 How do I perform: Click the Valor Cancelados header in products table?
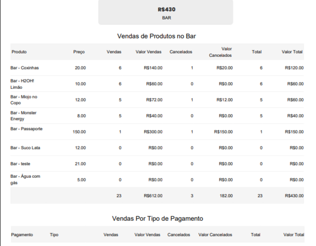tap(220, 52)
